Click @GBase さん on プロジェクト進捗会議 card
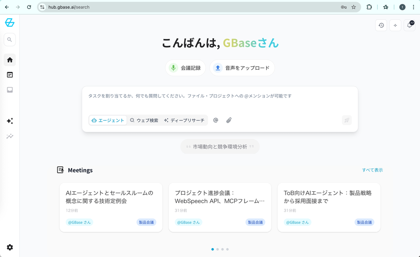Screen dimensions: 420x257 pos(189,222)
